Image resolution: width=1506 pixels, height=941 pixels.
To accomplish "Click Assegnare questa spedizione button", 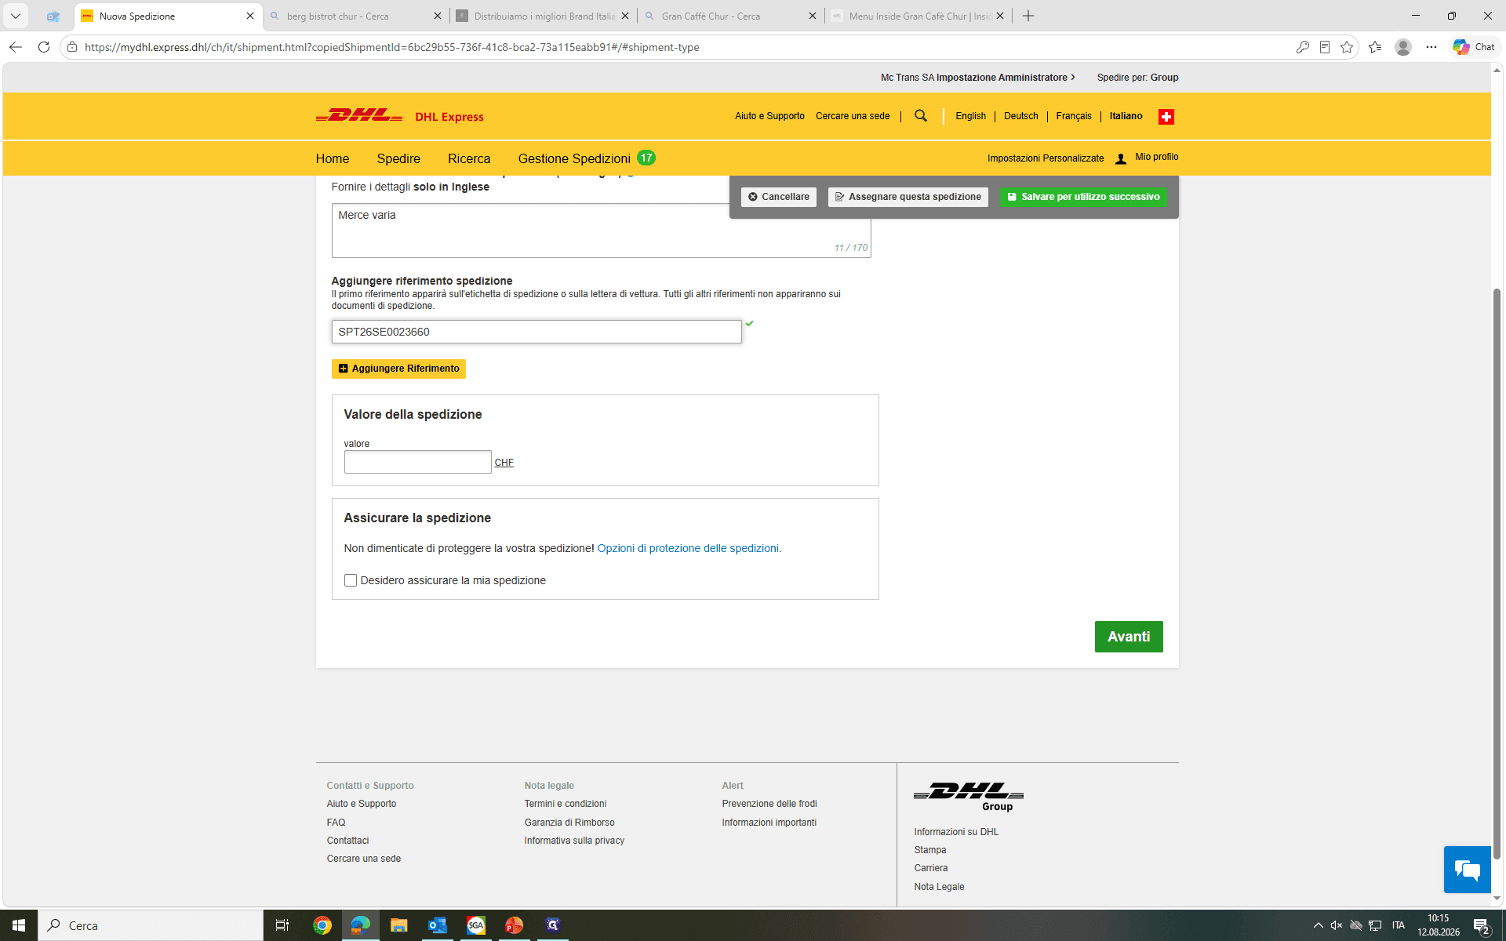I will tap(908, 197).
